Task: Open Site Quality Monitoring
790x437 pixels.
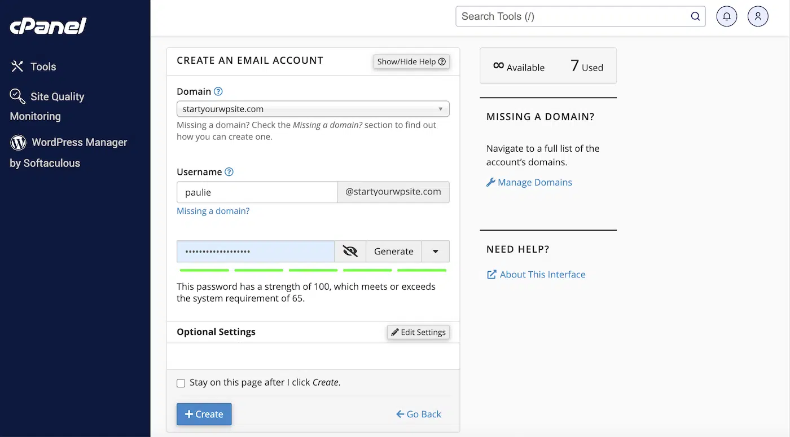Action: click(47, 106)
